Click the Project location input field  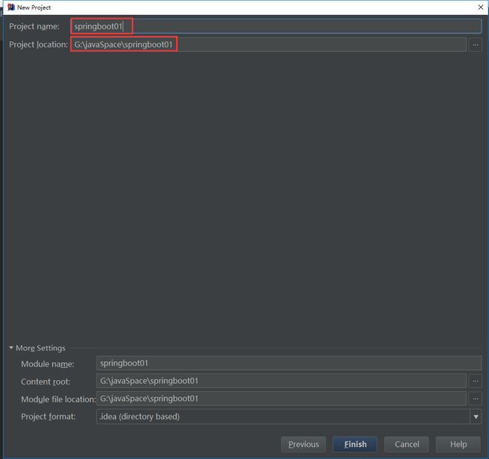click(269, 44)
